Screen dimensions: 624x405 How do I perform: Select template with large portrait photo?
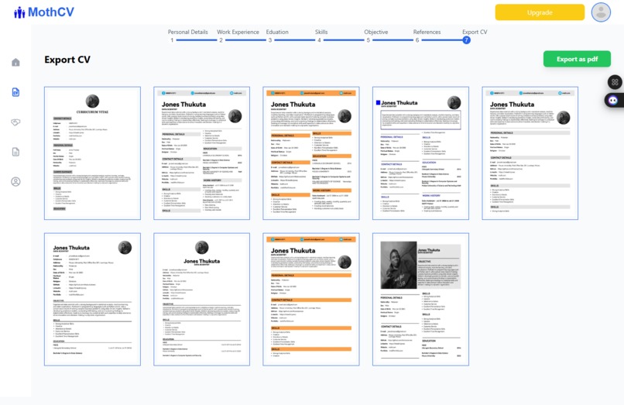point(420,299)
